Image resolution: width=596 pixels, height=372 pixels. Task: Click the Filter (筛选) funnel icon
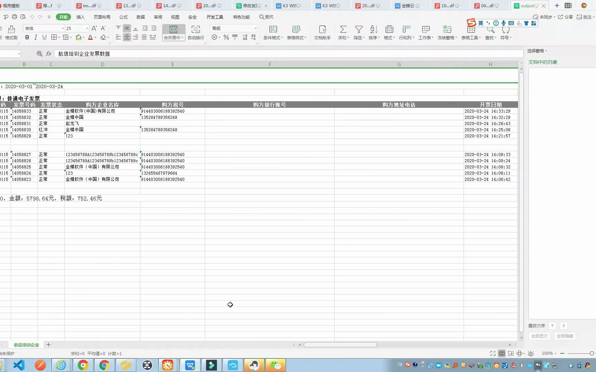pos(359,30)
